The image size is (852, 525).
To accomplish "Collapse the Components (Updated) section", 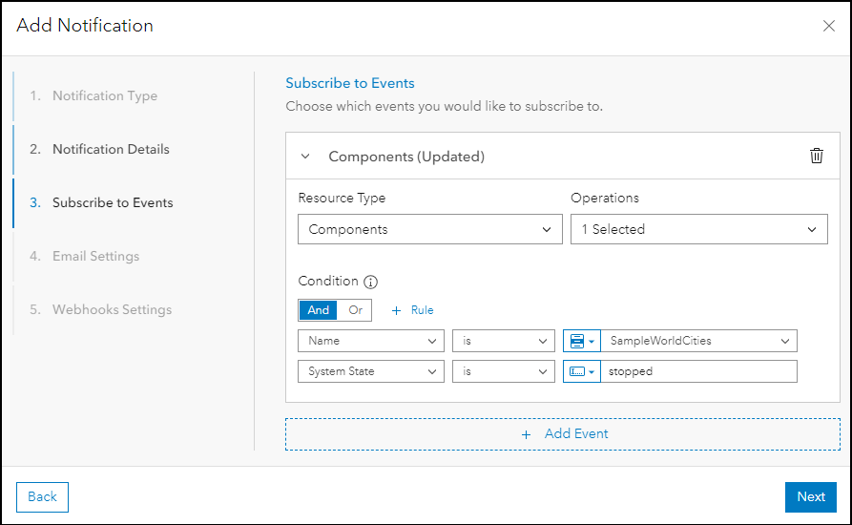I will coord(305,157).
